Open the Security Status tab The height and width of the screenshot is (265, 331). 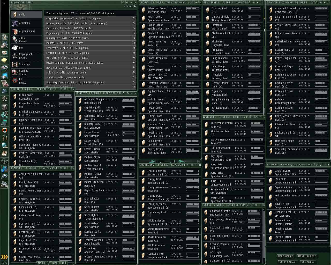(x=27, y=72)
